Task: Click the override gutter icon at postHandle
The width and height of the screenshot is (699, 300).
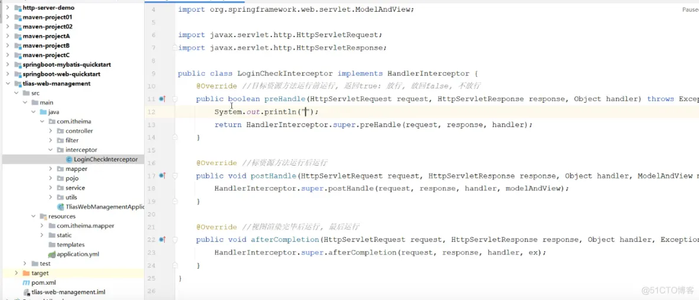Action: pyautogui.click(x=162, y=176)
